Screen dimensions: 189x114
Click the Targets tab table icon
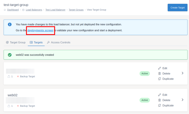[x=31, y=42]
